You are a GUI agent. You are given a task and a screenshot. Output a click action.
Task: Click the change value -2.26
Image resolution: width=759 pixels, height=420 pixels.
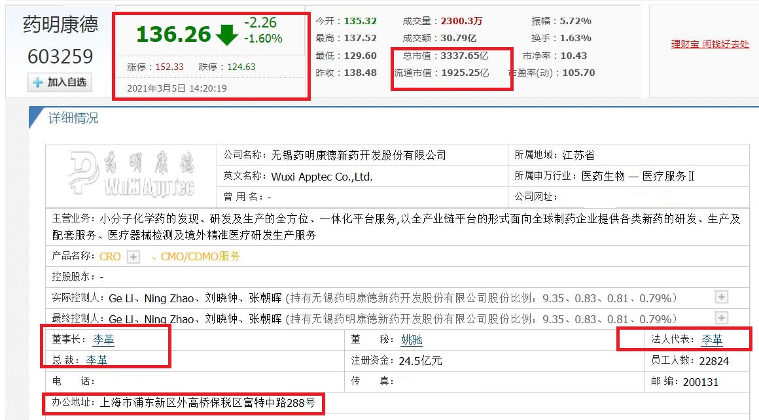(x=260, y=22)
